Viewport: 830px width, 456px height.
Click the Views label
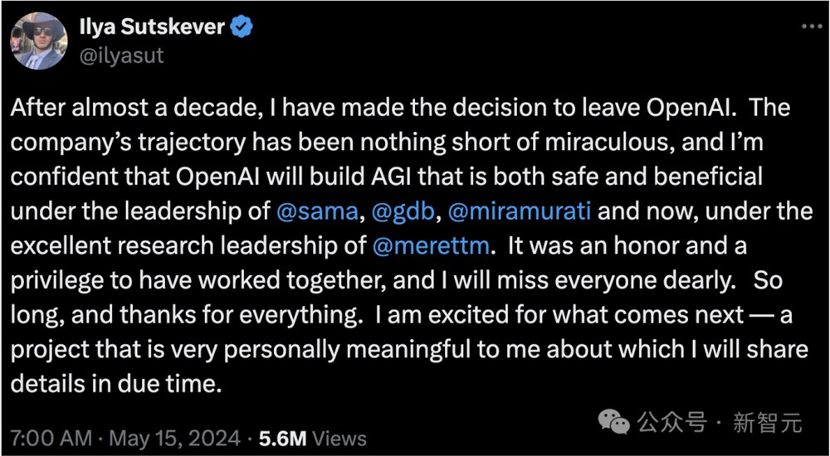point(339,437)
